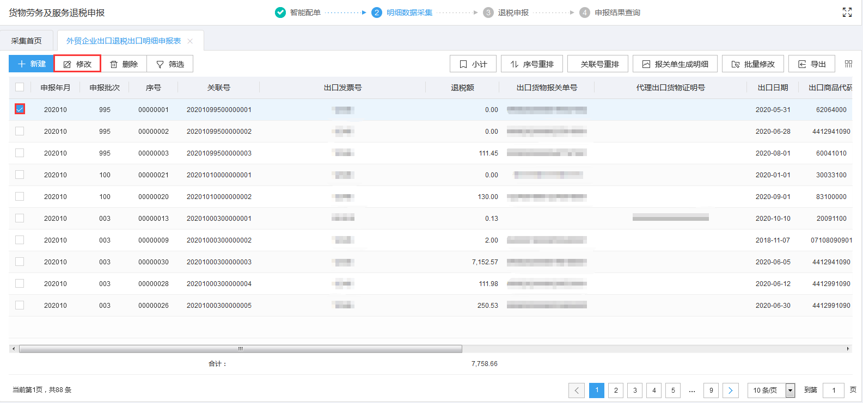Switch to the 采集首页 tab
The width and height of the screenshot is (863, 403).
pos(26,41)
